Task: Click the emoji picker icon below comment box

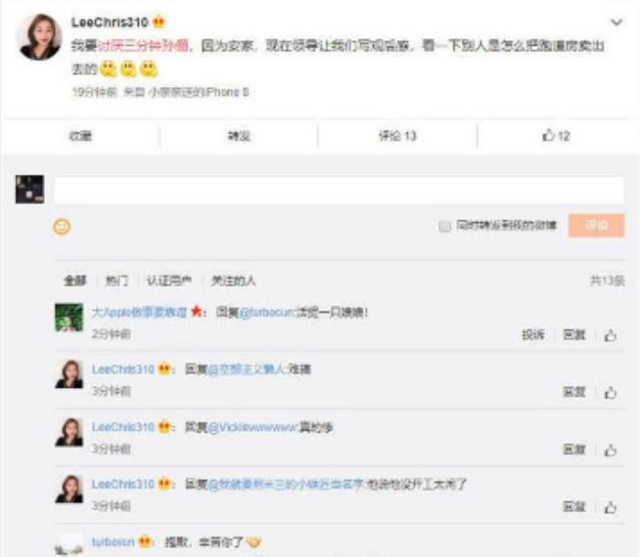Action: coord(62,227)
